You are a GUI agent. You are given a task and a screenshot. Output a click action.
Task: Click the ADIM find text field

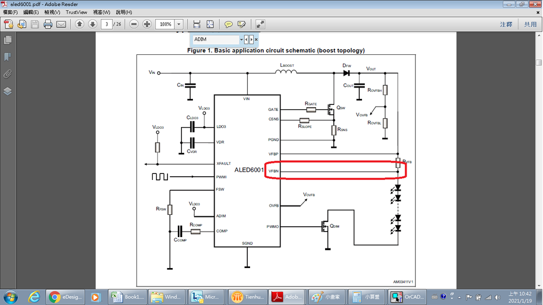pos(216,40)
